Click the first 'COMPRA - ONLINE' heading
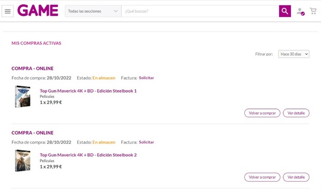The image size is (321, 190). tap(33, 68)
